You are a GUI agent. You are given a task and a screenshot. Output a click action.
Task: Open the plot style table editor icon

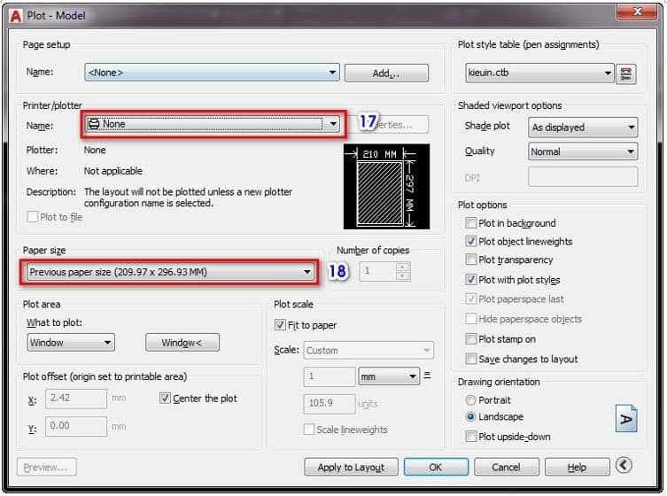[625, 74]
